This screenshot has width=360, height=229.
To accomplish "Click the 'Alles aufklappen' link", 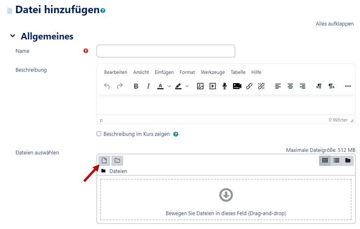I will pos(335,24).
